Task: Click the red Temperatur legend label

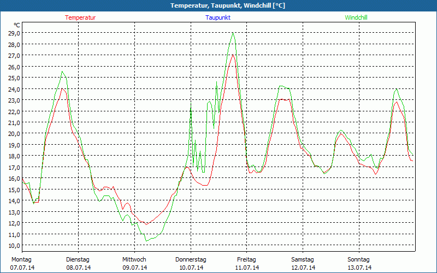Action: [x=80, y=17]
